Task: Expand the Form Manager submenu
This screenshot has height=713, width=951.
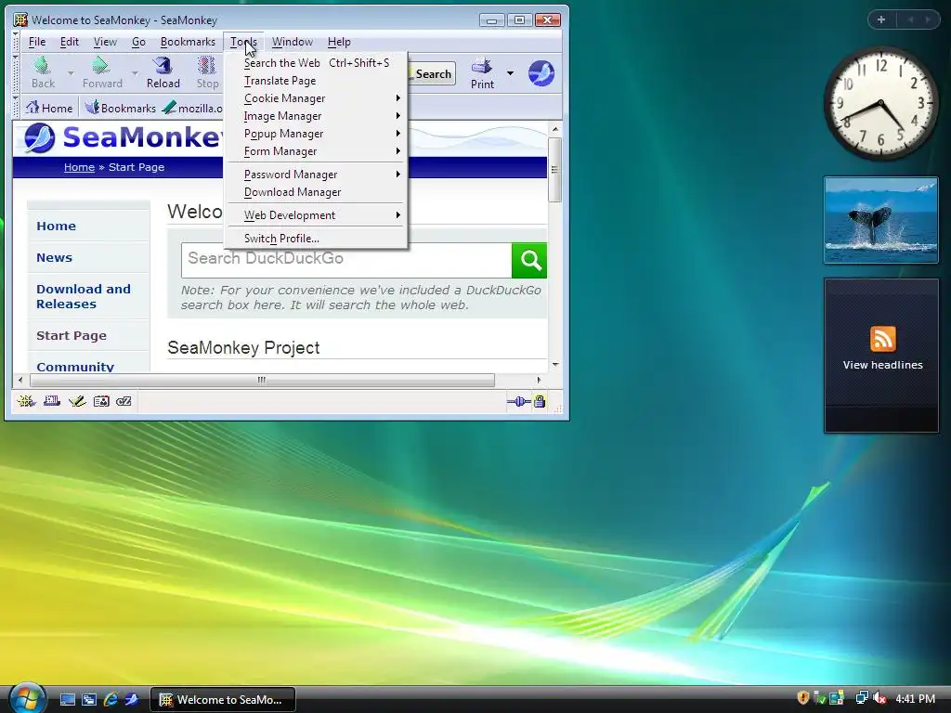Action: pos(316,151)
